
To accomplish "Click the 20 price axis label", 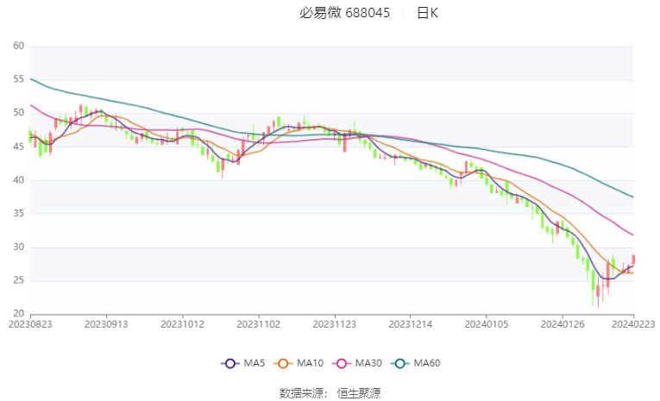I will tap(18, 314).
